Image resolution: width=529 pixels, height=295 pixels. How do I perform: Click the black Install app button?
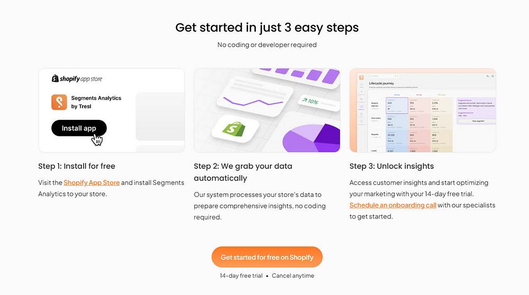79,128
